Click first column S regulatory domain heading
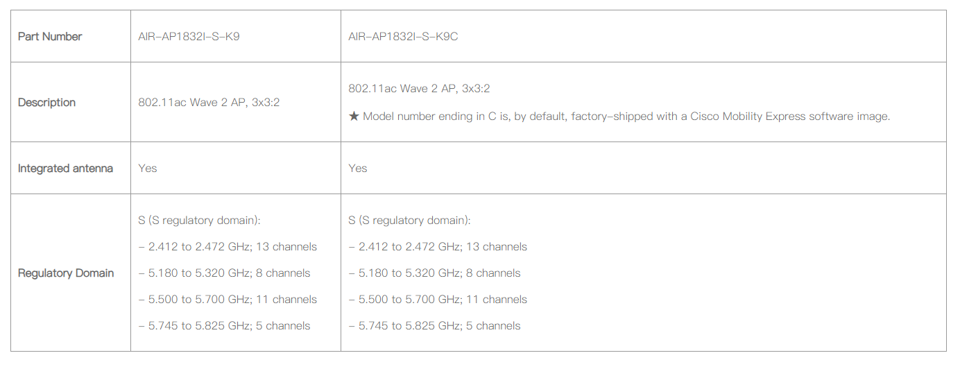The width and height of the screenshot is (960, 369). (x=199, y=221)
